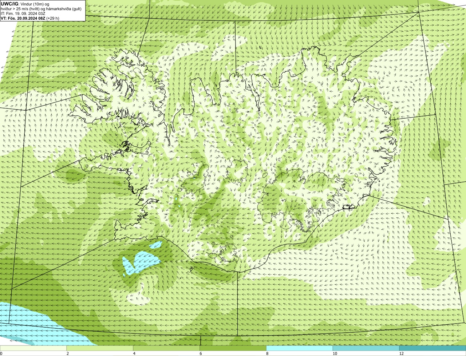Click the 8–10 m/s pale cyan legend swatch

pyautogui.click(x=300, y=348)
